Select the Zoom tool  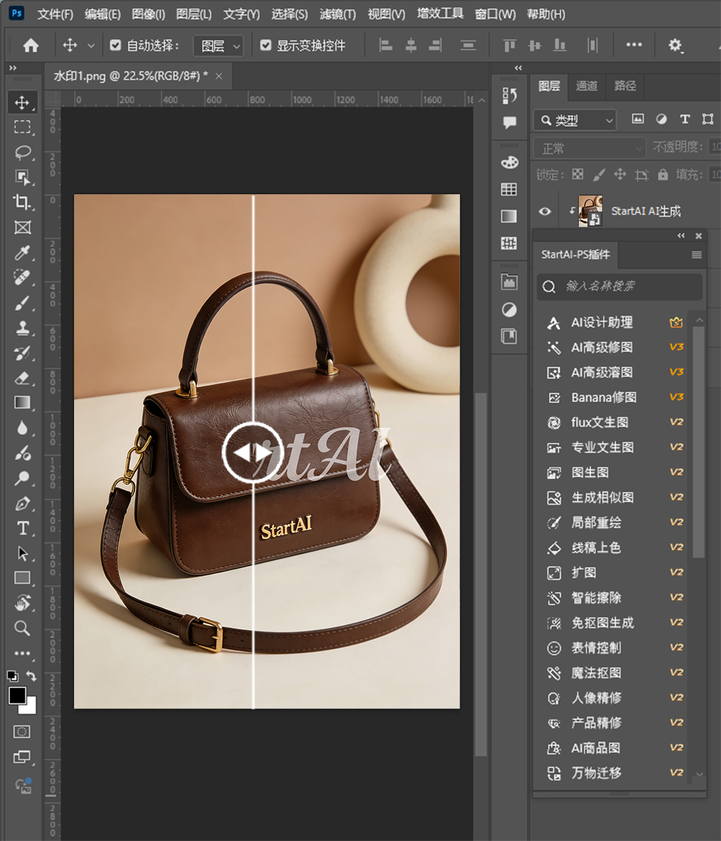coord(23,628)
